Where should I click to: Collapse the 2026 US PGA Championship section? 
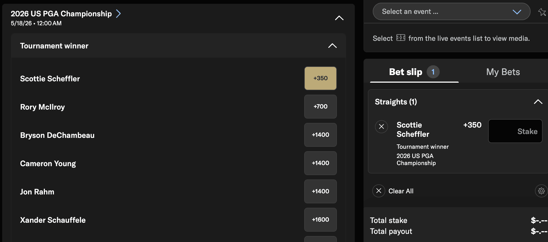click(x=339, y=18)
